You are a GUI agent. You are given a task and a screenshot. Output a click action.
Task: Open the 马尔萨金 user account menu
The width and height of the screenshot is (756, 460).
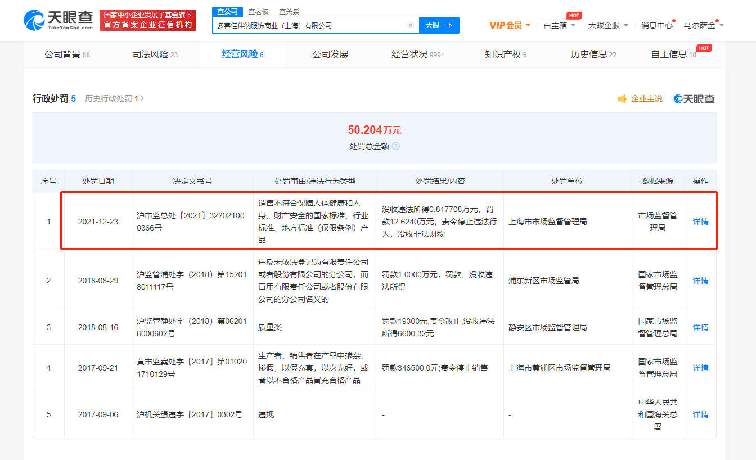coord(703,25)
